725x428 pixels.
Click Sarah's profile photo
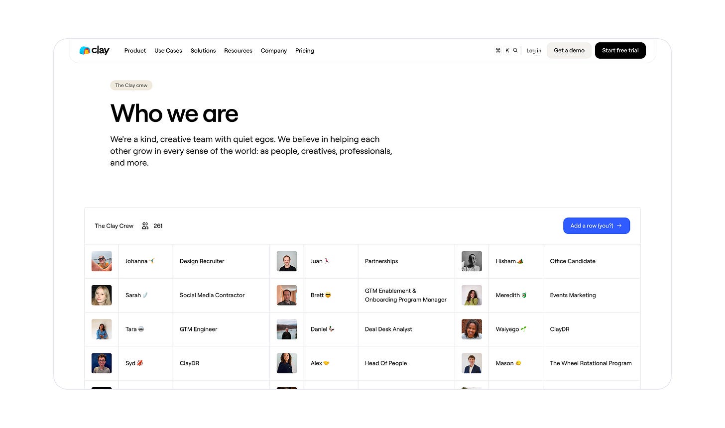coord(102,295)
